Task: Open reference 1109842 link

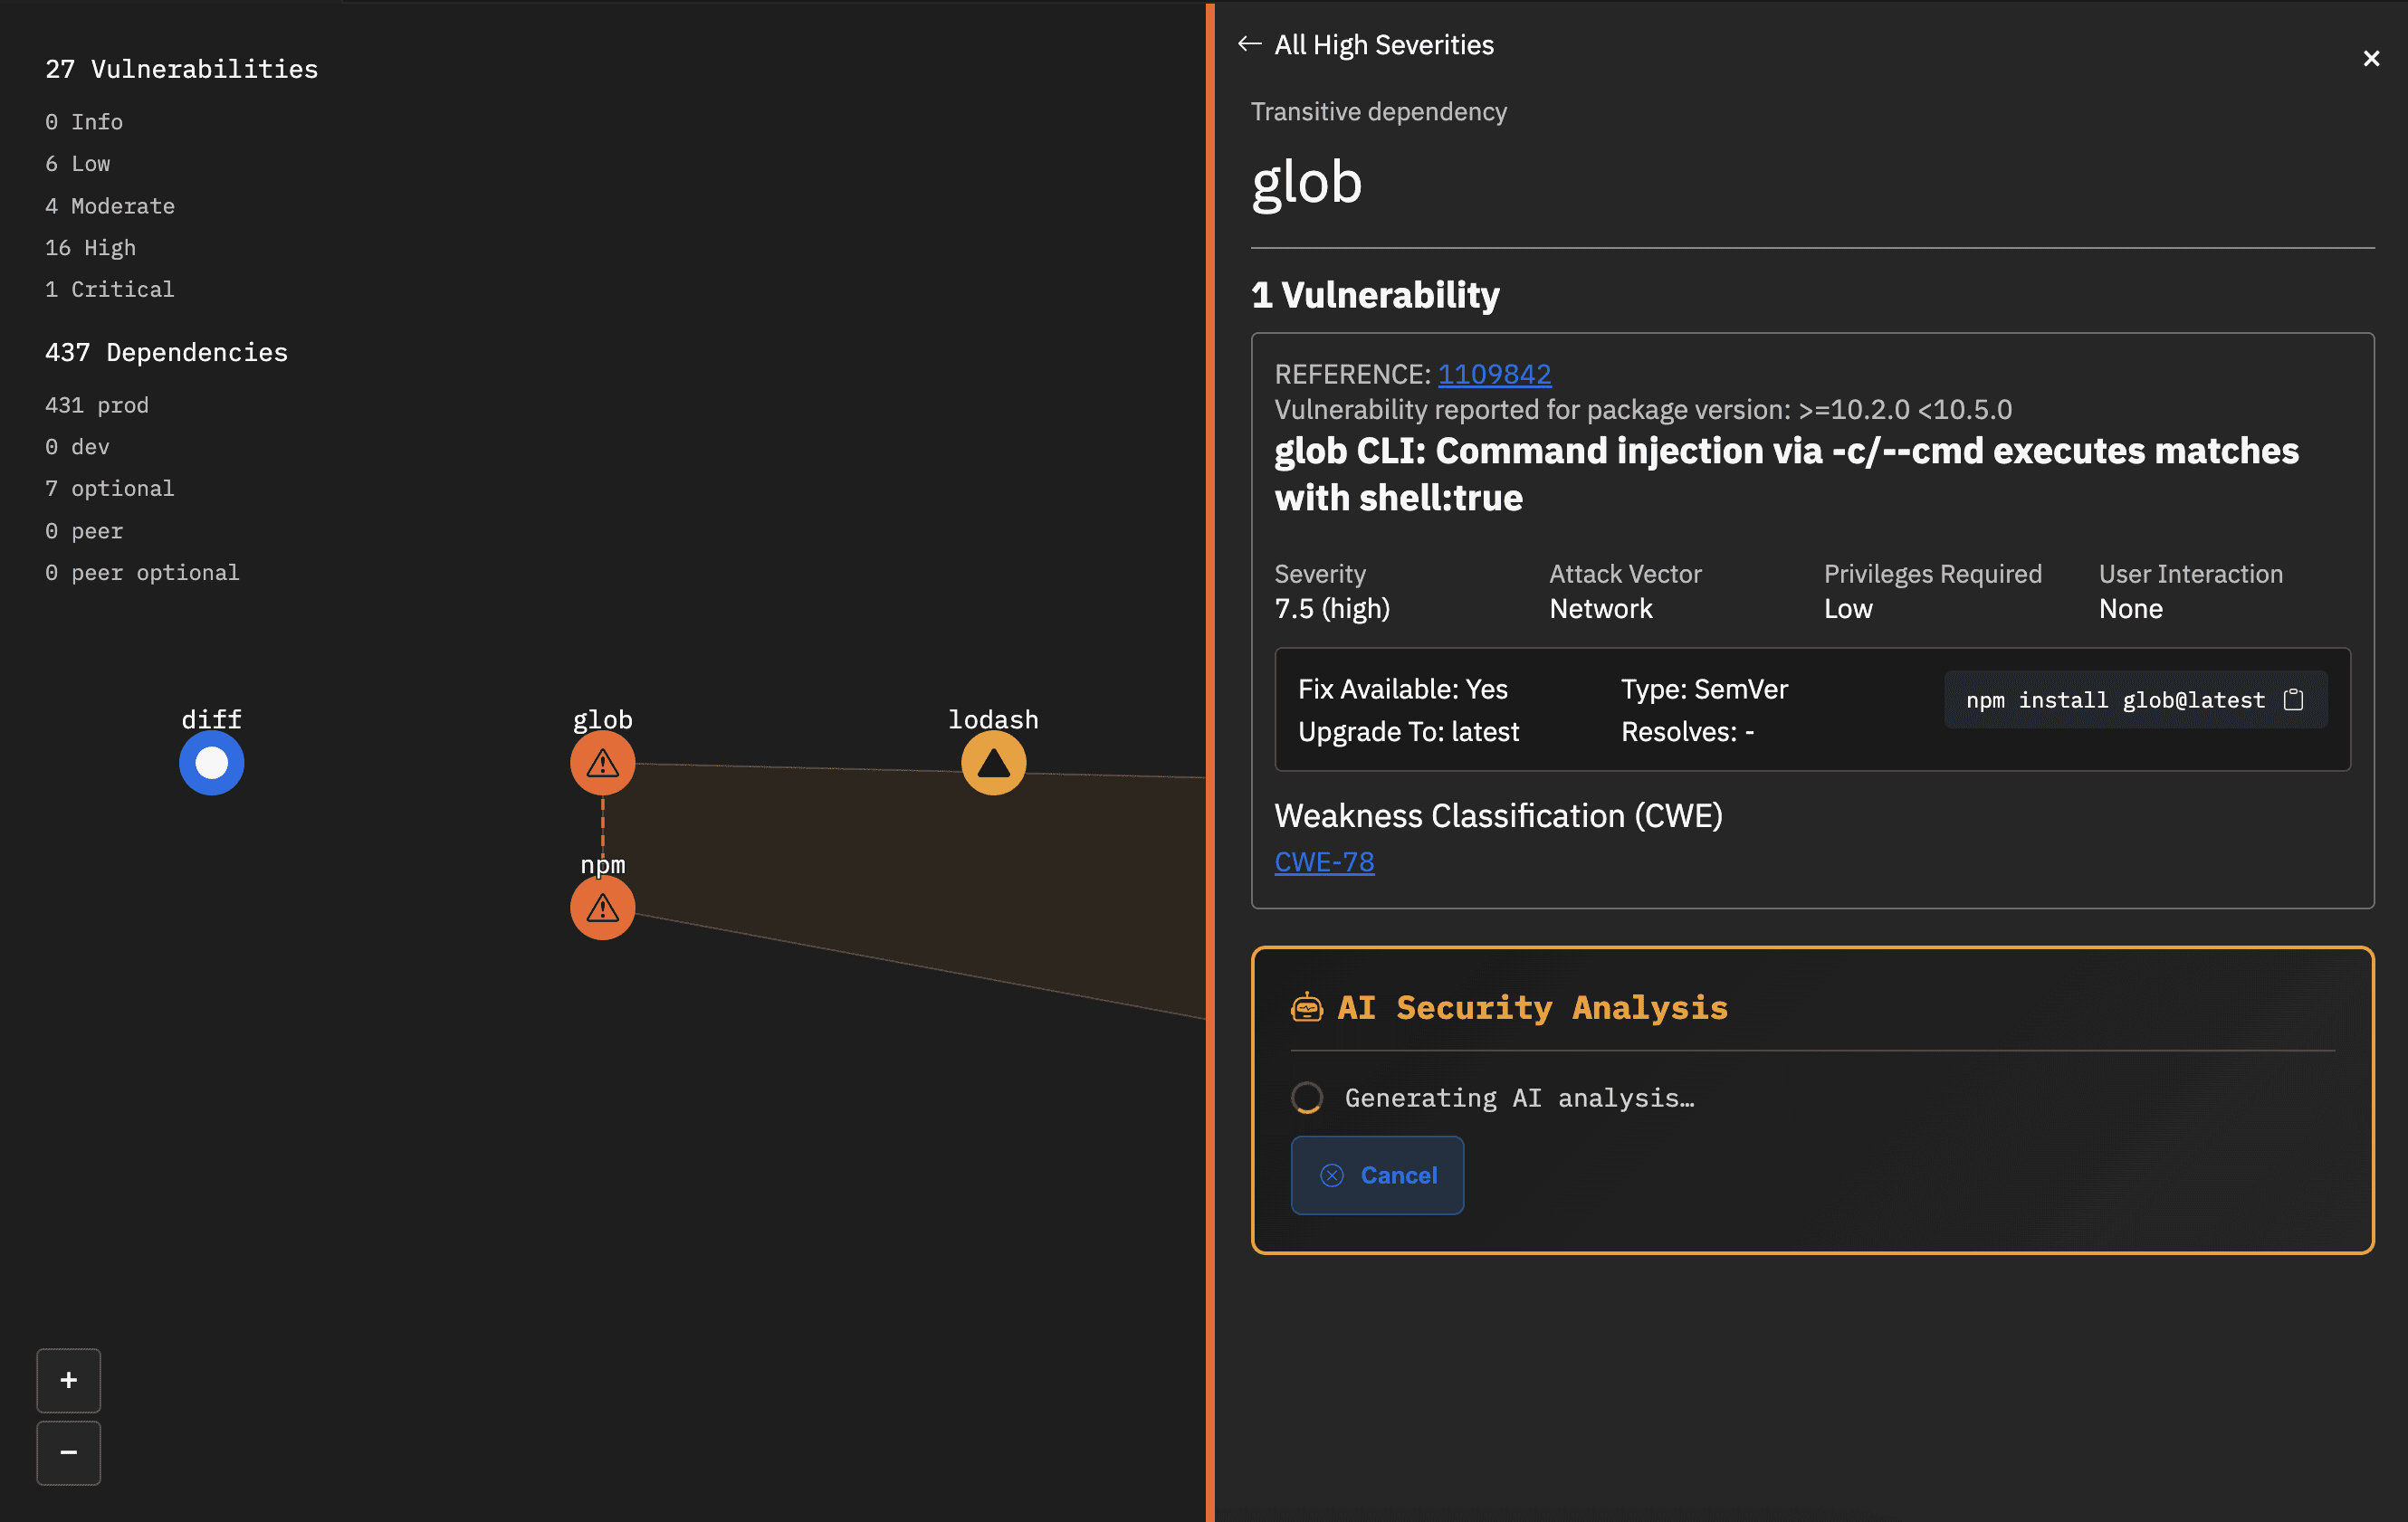Action: [1494, 374]
